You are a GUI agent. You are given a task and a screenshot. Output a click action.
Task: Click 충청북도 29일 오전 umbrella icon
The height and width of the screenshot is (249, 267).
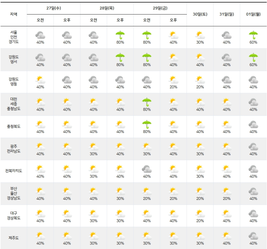tap(146, 124)
